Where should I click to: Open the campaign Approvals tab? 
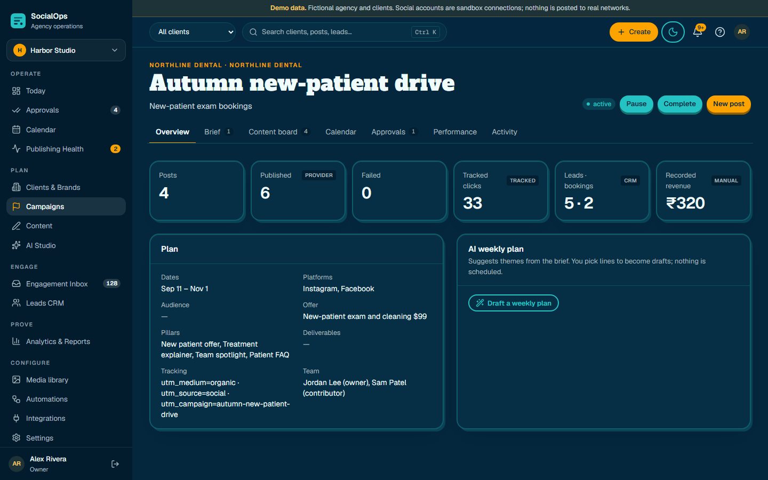394,132
